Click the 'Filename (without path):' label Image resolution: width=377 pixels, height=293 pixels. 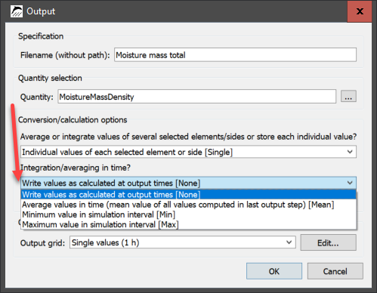65,55
